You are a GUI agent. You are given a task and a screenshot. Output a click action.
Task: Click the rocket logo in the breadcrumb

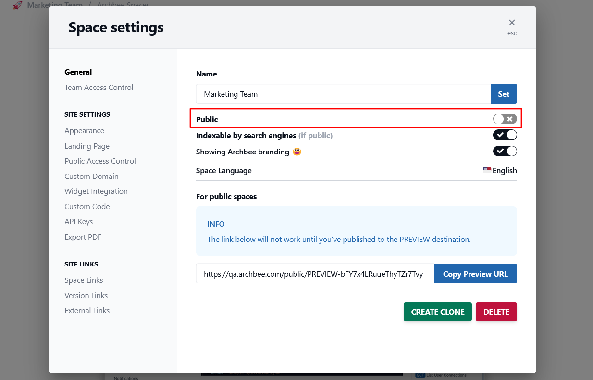17,5
